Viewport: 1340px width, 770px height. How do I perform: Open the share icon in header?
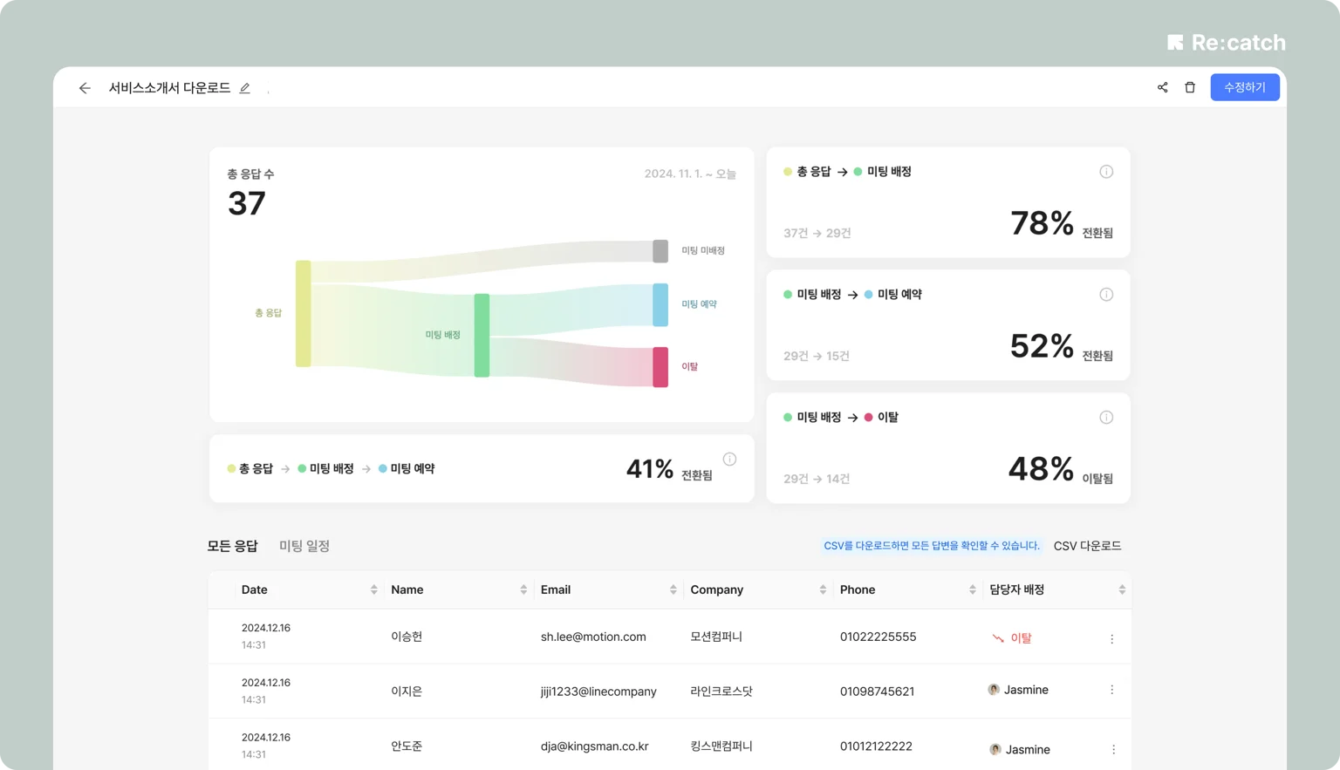tap(1162, 87)
